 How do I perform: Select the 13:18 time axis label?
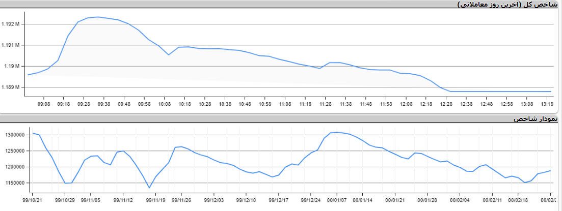pos(547,104)
